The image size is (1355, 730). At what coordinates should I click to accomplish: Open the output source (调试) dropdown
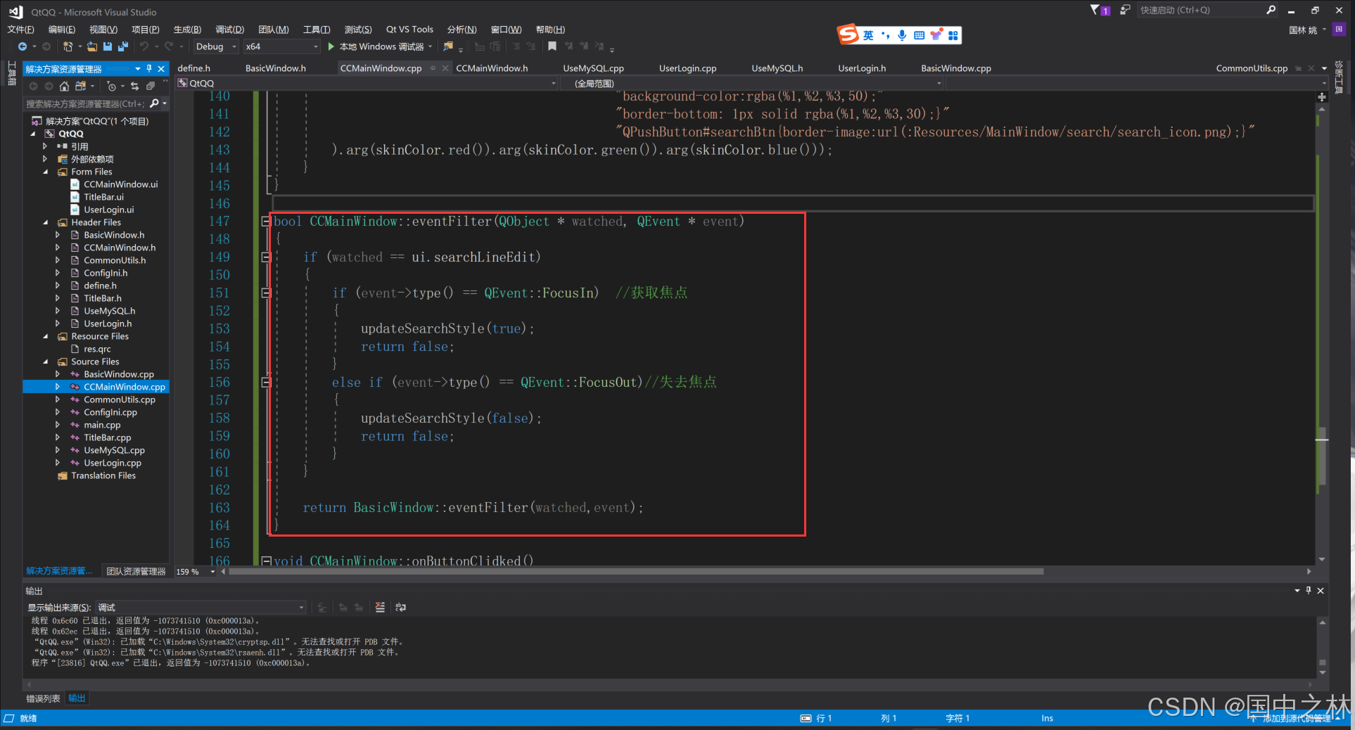pyautogui.click(x=201, y=607)
